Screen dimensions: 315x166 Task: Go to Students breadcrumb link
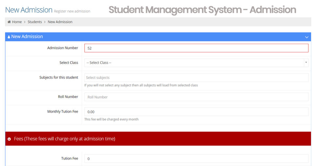click(x=34, y=22)
